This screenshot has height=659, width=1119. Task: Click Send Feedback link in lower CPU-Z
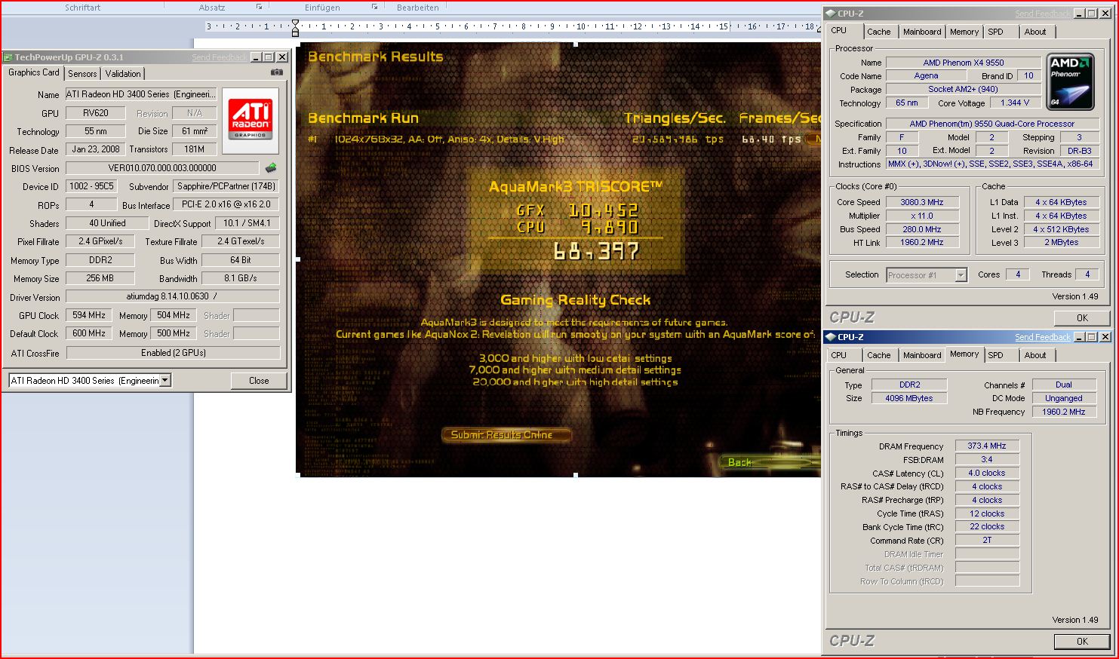tap(1043, 337)
